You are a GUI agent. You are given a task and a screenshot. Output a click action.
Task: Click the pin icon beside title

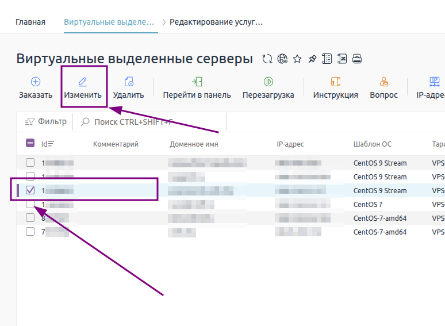(312, 59)
